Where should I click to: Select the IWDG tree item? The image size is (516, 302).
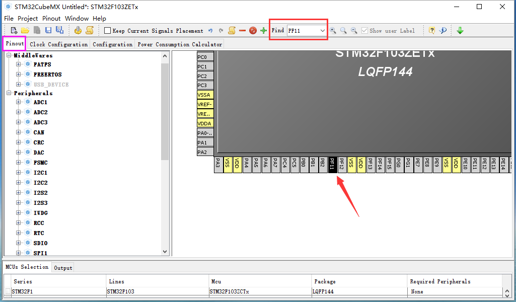40,213
